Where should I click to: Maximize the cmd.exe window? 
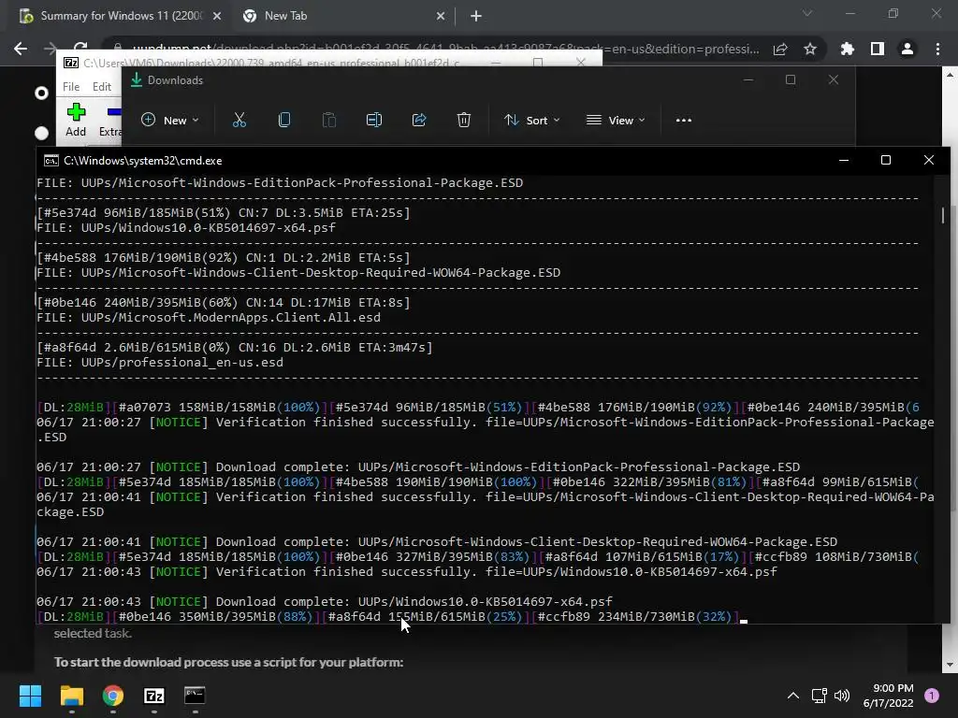[886, 160]
